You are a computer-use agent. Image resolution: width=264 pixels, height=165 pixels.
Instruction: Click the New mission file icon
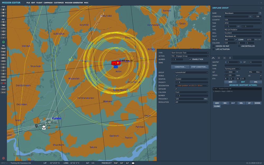pyautogui.click(x=3, y=9)
